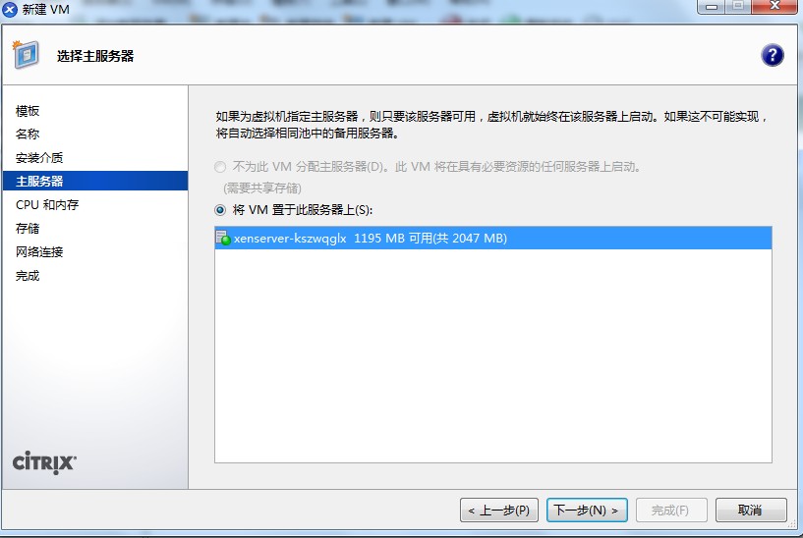Click the XenCenter app icon in title bar
803x538 pixels.
click(x=10, y=9)
